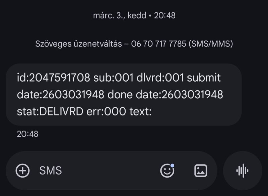Tap the blue dot on emoji icon
The height and width of the screenshot is (196, 268).
click(x=172, y=165)
